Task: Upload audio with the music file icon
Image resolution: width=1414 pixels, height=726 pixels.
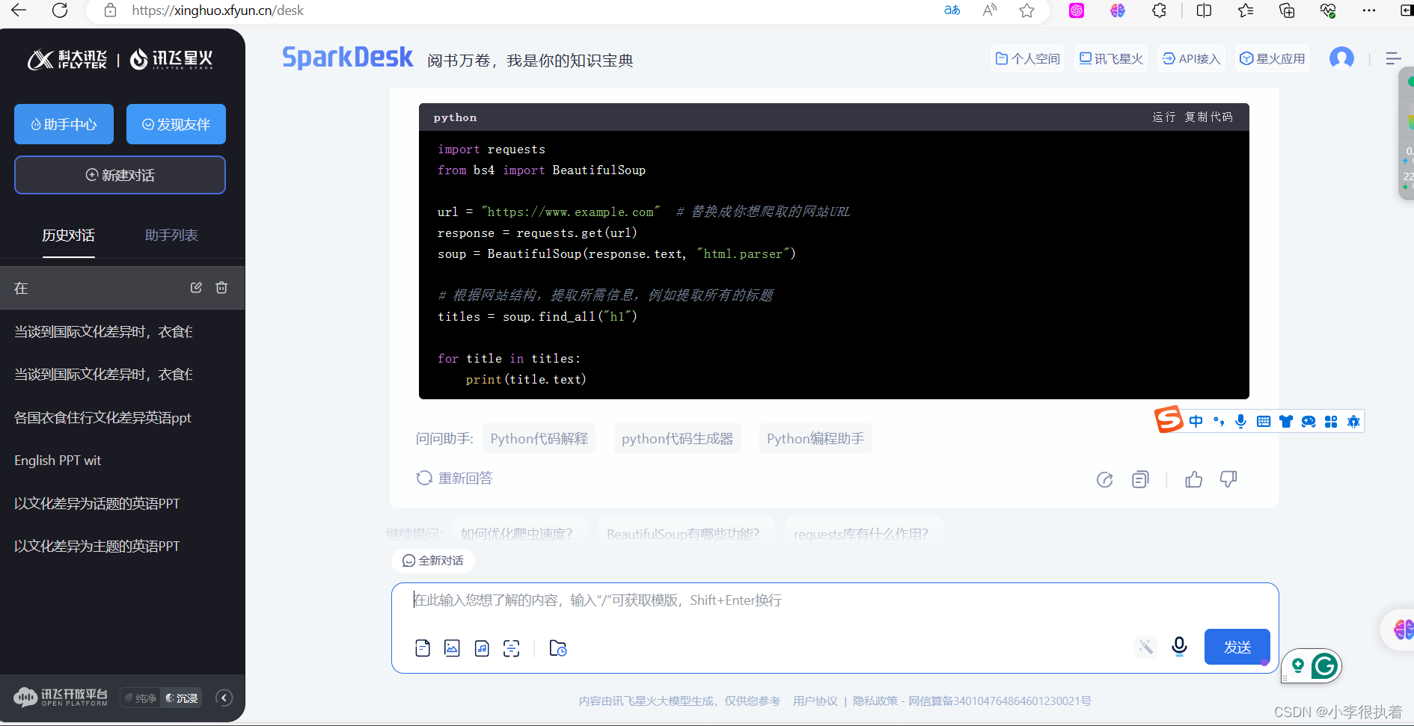Action: pyautogui.click(x=482, y=648)
